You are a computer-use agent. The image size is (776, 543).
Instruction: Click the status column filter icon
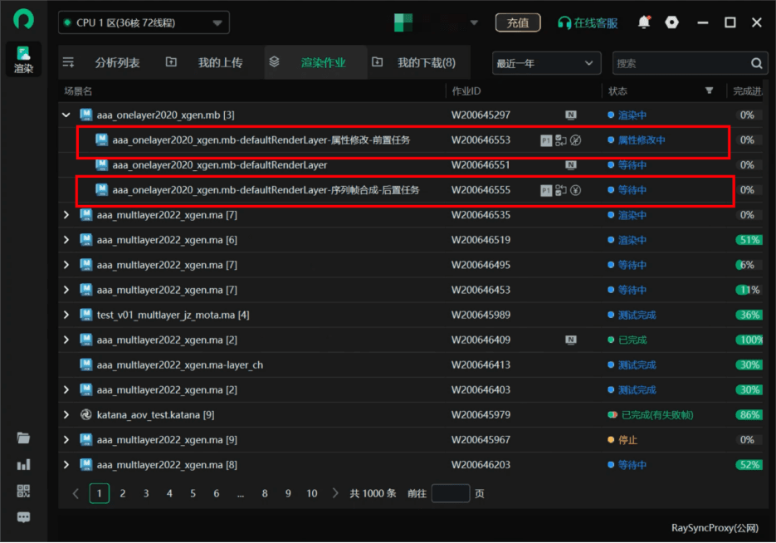[x=709, y=90]
